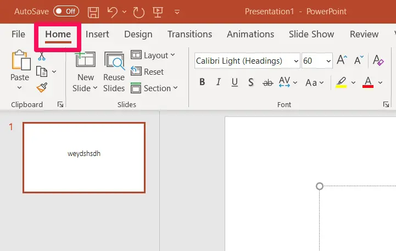Screen dimensions: 396x251
Task: Toggle Italic formatting
Action: [219, 82]
